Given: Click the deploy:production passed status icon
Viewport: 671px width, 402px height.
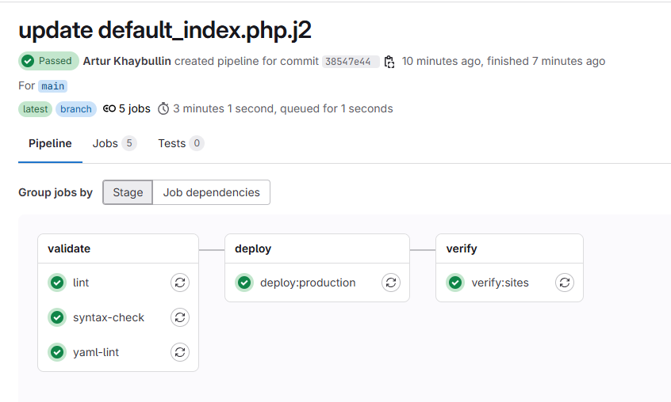Looking at the screenshot, I should tap(244, 283).
